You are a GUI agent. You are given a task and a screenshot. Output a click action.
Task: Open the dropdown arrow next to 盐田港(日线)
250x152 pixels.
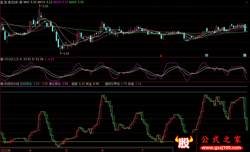coord(21,2)
